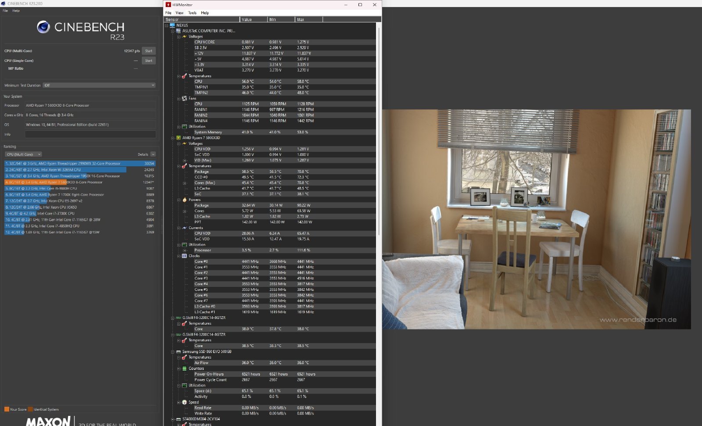Open the File menu in HWMonitor

tap(168, 13)
